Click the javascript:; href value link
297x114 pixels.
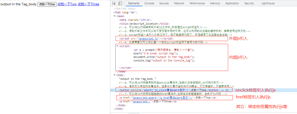point(141,101)
